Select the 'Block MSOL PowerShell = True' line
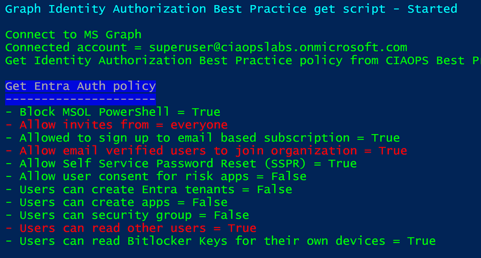The height and width of the screenshot is (258, 481). [x=113, y=112]
